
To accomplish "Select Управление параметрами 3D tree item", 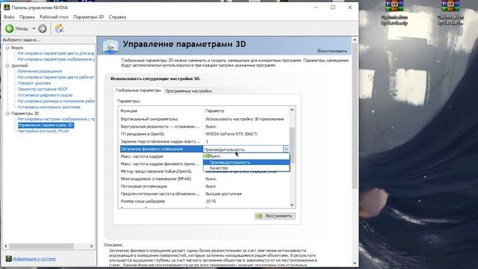I will click(x=45, y=126).
